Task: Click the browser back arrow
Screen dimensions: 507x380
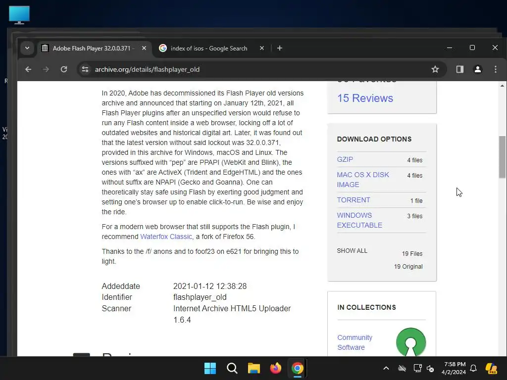Action: [x=28, y=69]
